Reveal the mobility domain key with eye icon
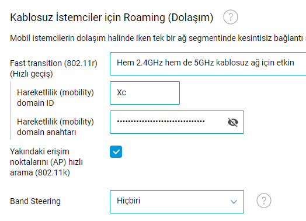Image resolution: width=306 pixels, height=221 pixels. click(233, 122)
